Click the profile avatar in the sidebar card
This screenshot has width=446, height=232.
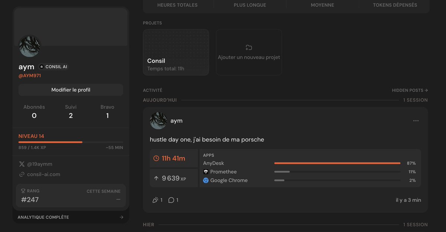tap(30, 46)
